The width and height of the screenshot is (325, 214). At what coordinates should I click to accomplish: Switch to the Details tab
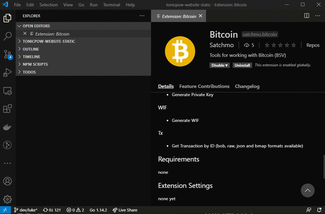point(166,86)
